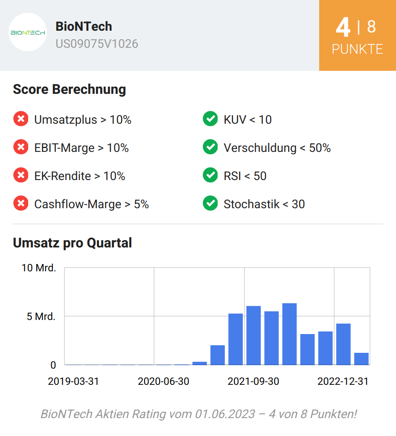Select the BioNTech company name heading
This screenshot has height=436, width=396.
click(84, 26)
